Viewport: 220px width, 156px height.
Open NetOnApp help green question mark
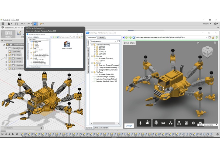[x=217, y=37]
